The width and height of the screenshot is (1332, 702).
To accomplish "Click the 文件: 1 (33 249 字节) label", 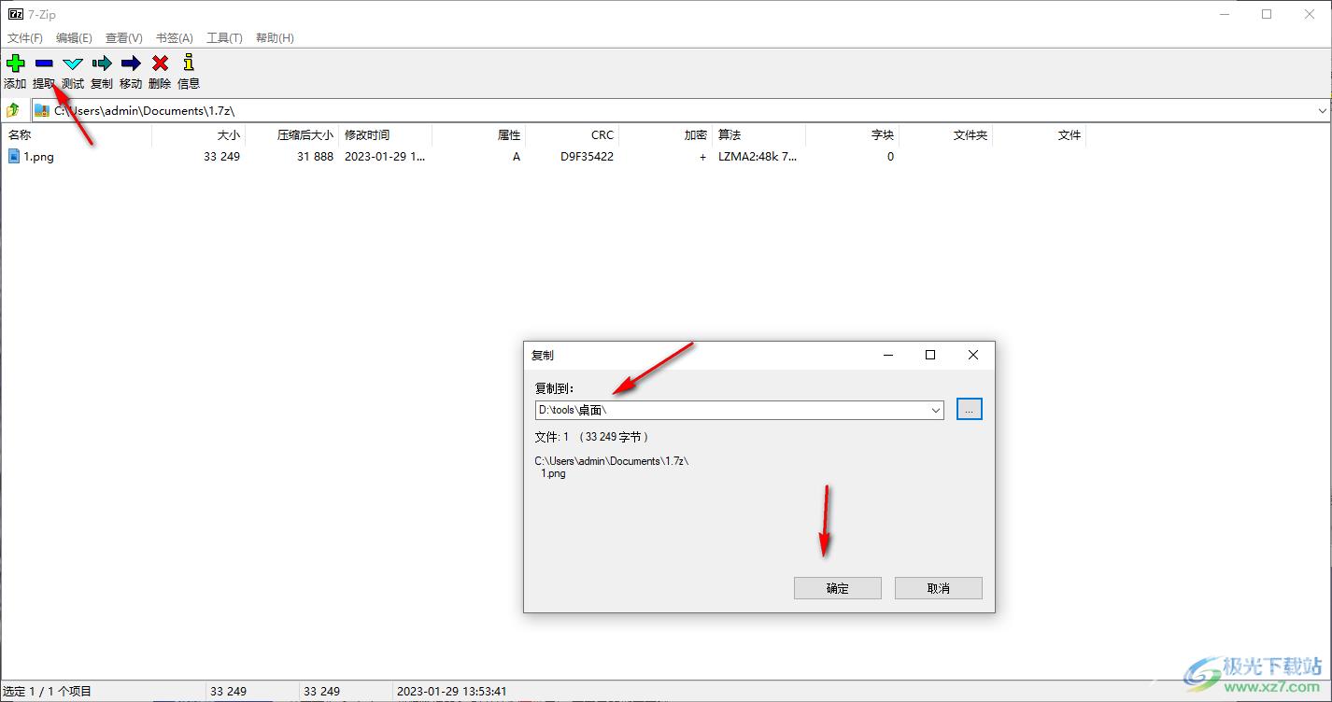I will [591, 437].
